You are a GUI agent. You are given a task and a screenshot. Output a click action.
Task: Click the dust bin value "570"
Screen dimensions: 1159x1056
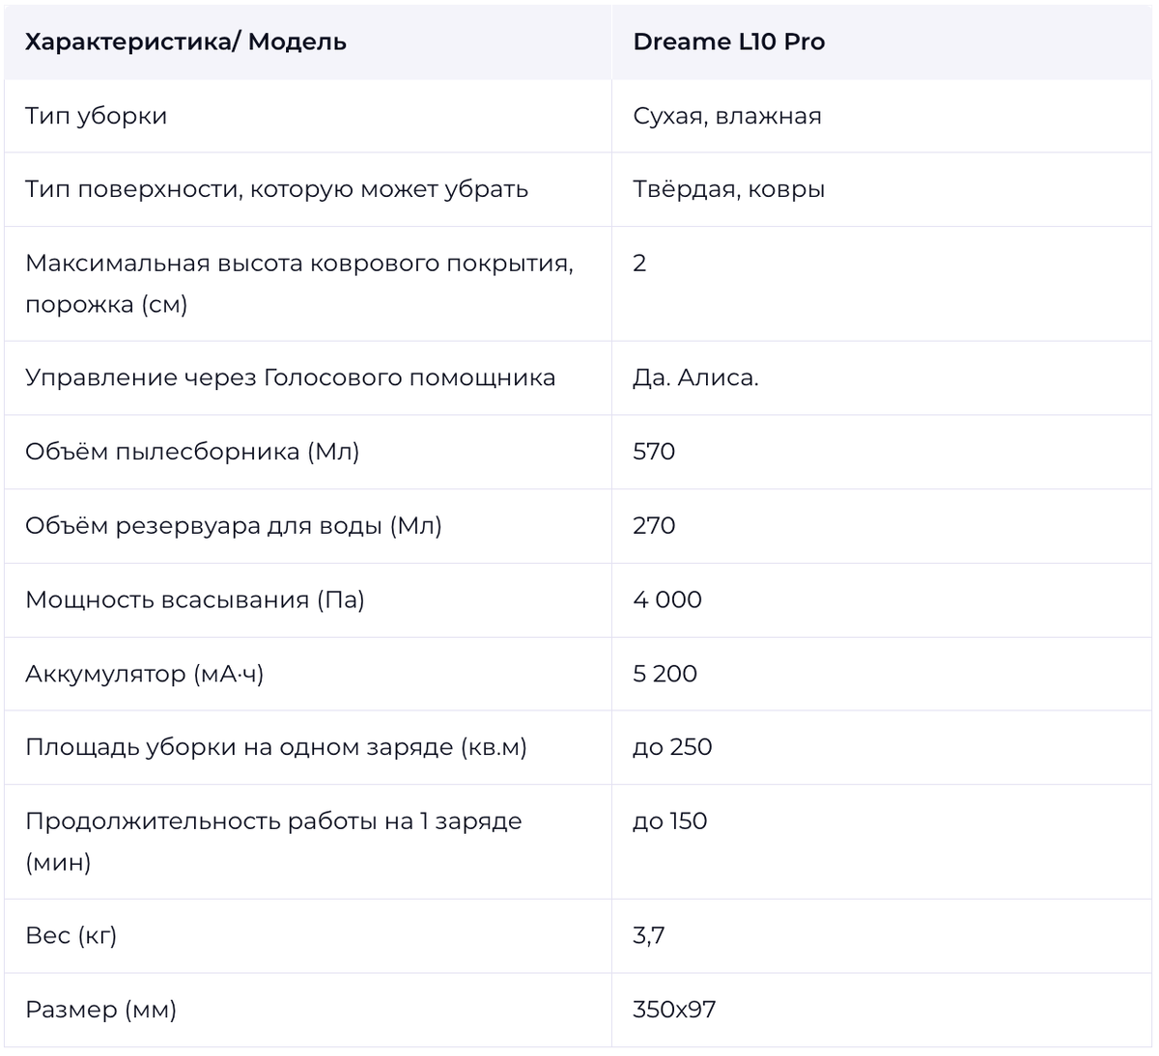click(654, 452)
